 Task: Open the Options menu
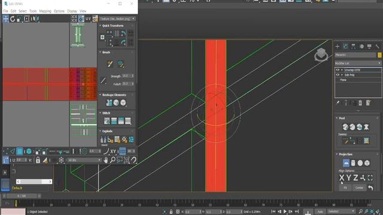point(59,11)
